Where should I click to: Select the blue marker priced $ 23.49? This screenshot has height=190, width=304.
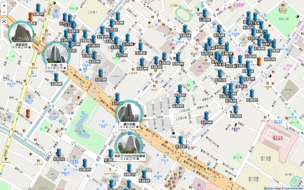85,34
